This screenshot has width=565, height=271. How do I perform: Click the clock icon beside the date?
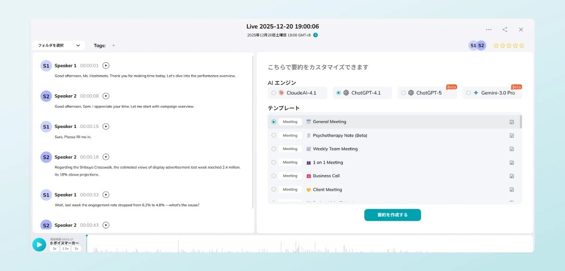click(316, 35)
